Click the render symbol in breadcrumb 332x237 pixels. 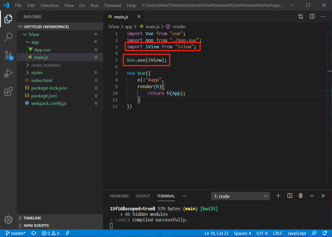pos(176,27)
